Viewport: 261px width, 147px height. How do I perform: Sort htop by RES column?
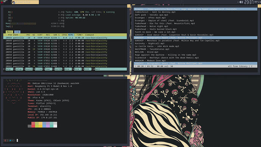coord(48,35)
